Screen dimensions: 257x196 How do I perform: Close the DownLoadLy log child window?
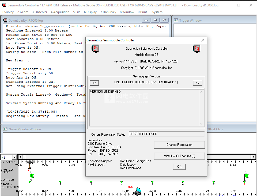164,20
